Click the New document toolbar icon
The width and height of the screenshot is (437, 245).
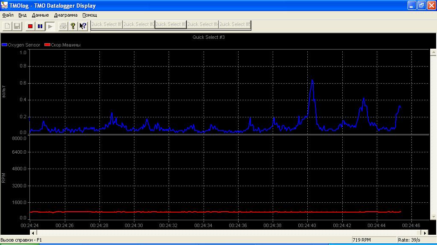(7, 26)
